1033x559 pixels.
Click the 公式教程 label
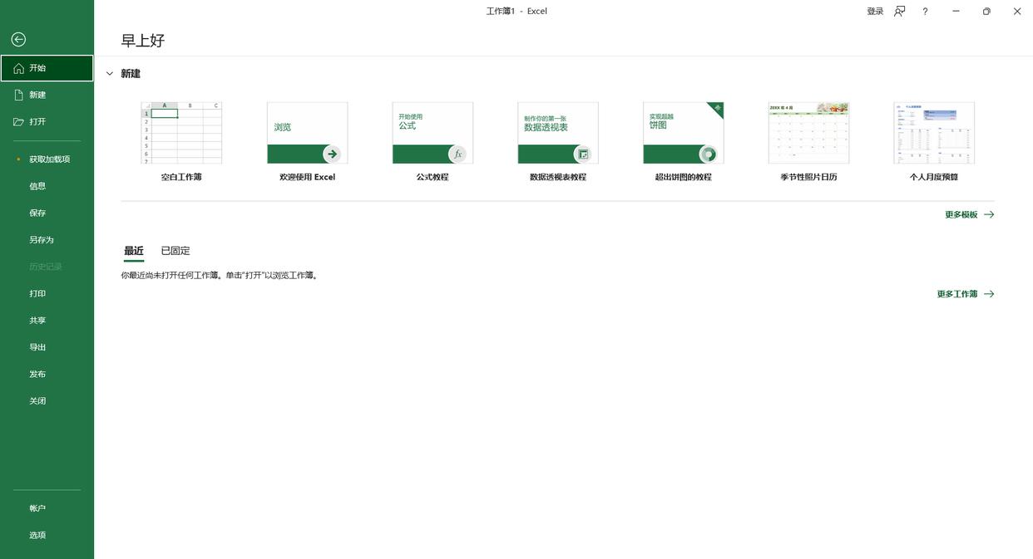click(432, 177)
